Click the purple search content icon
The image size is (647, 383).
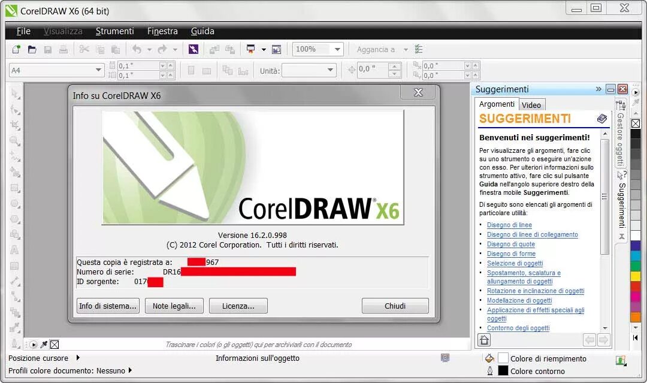[x=193, y=50]
